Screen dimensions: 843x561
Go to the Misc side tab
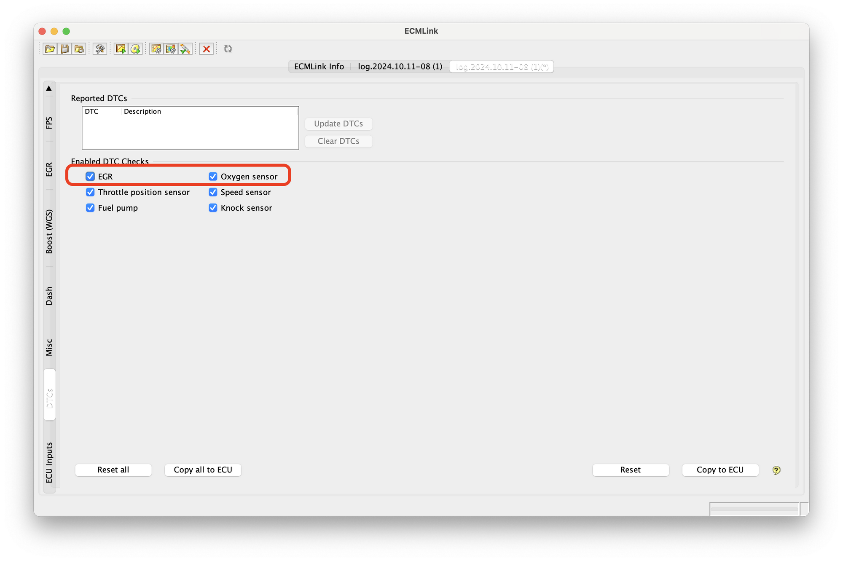tap(49, 347)
